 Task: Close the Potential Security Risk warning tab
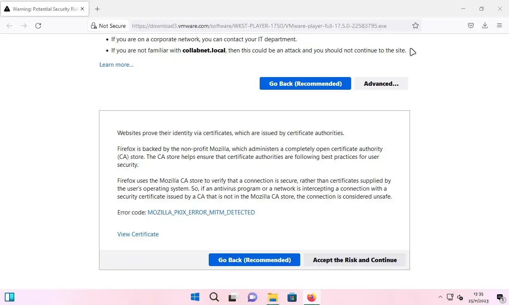point(82,9)
